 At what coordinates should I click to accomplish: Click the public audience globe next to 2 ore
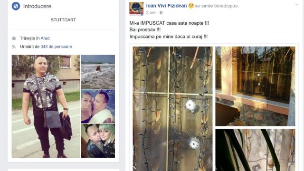[161, 13]
